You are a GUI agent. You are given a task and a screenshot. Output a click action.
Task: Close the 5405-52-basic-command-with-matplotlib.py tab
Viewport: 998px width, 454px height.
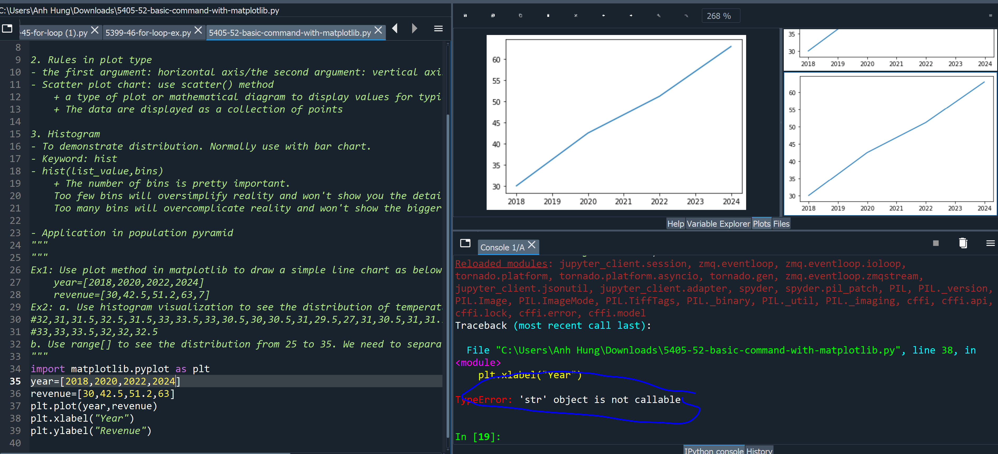point(378,30)
